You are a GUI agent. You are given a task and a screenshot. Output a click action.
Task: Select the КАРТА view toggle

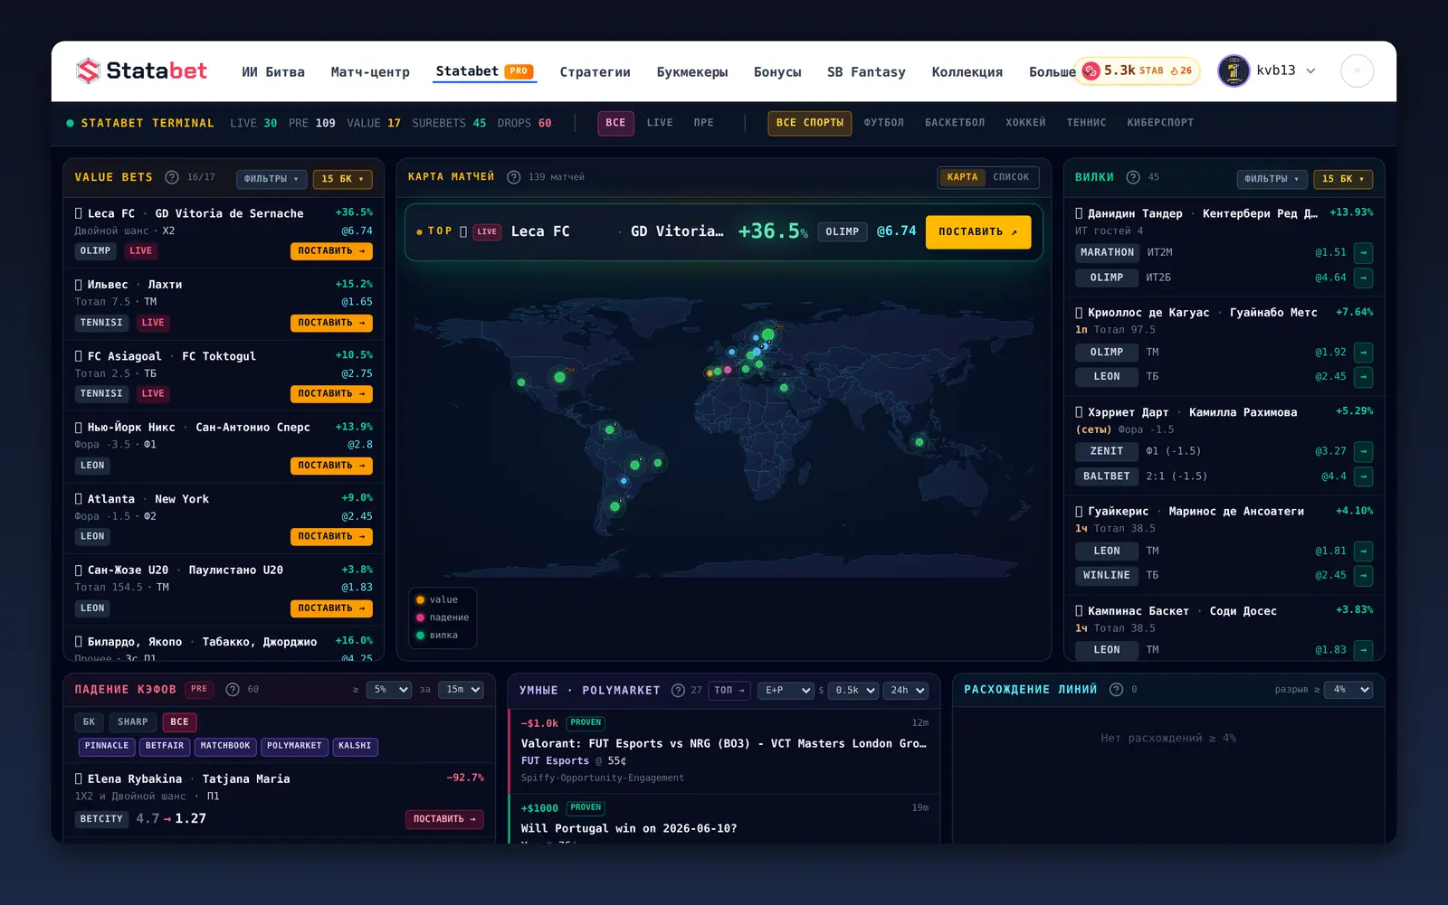coord(962,177)
